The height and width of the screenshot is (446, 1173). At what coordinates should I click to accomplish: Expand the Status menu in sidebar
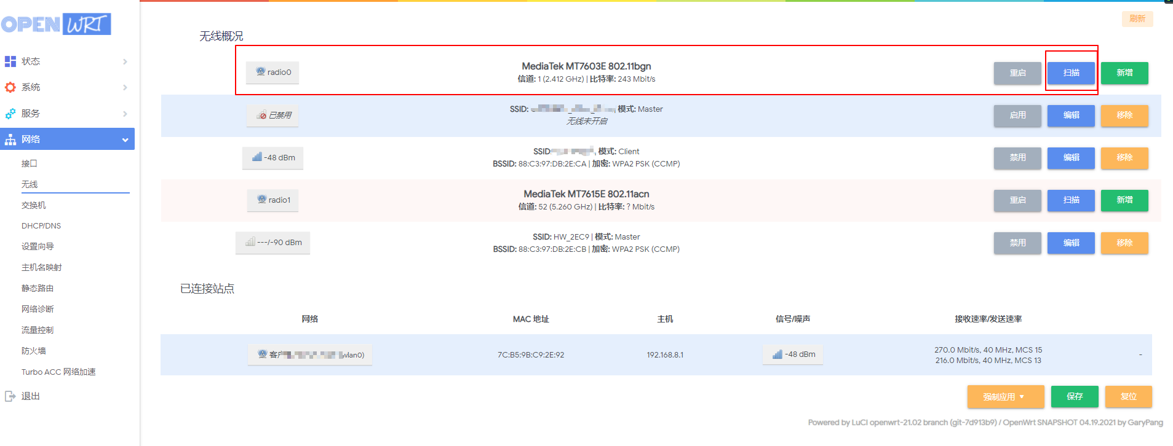pyautogui.click(x=67, y=61)
